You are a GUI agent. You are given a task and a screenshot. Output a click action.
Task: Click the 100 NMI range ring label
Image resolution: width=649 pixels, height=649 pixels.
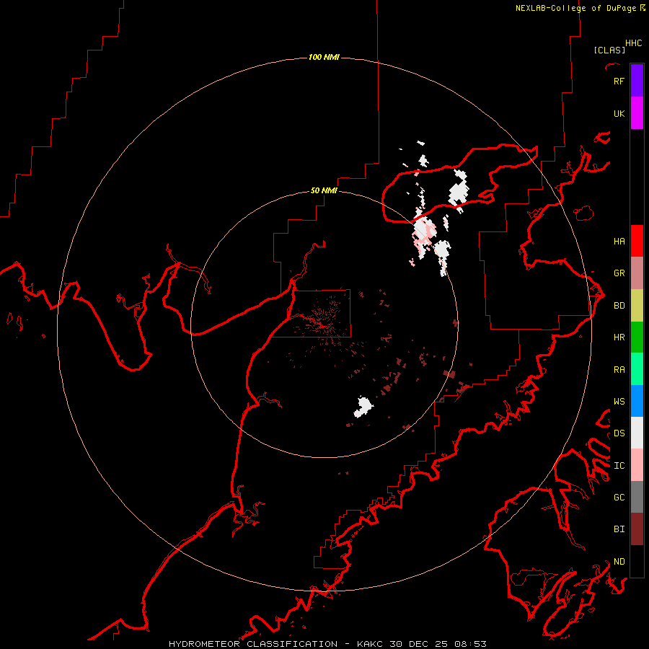point(324,57)
